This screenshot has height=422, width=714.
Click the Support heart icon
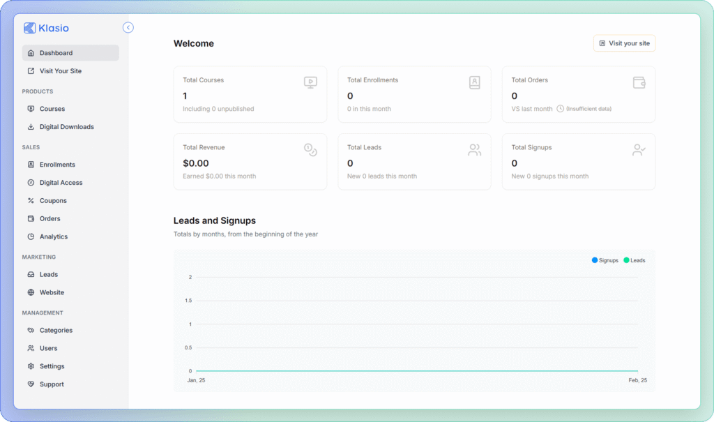[31, 384]
